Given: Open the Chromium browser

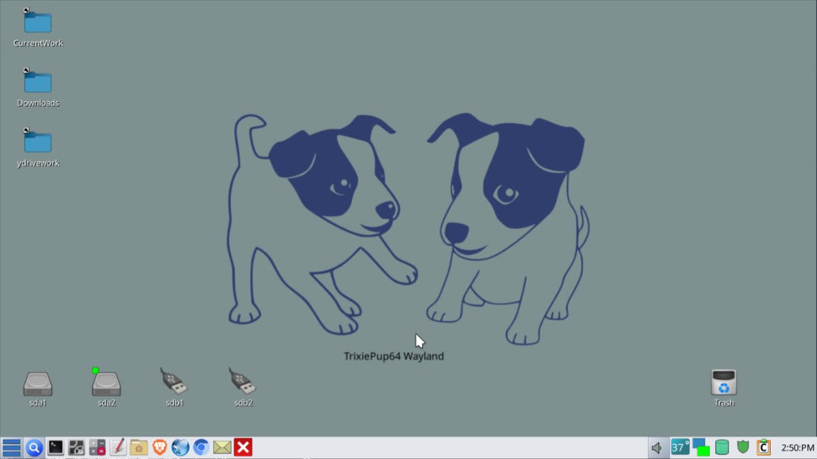Looking at the screenshot, I should coord(200,447).
